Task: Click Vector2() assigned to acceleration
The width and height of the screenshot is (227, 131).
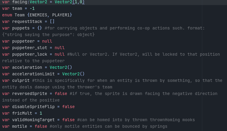Action: [61, 68]
